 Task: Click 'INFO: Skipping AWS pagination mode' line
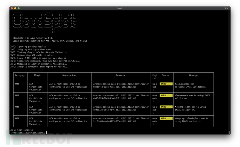tap(31, 49)
